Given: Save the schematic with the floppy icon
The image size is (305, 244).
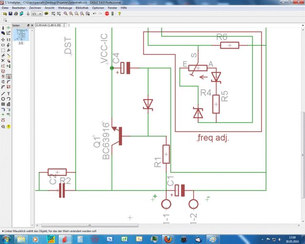Looking at the screenshot, I should [x=10, y=14].
